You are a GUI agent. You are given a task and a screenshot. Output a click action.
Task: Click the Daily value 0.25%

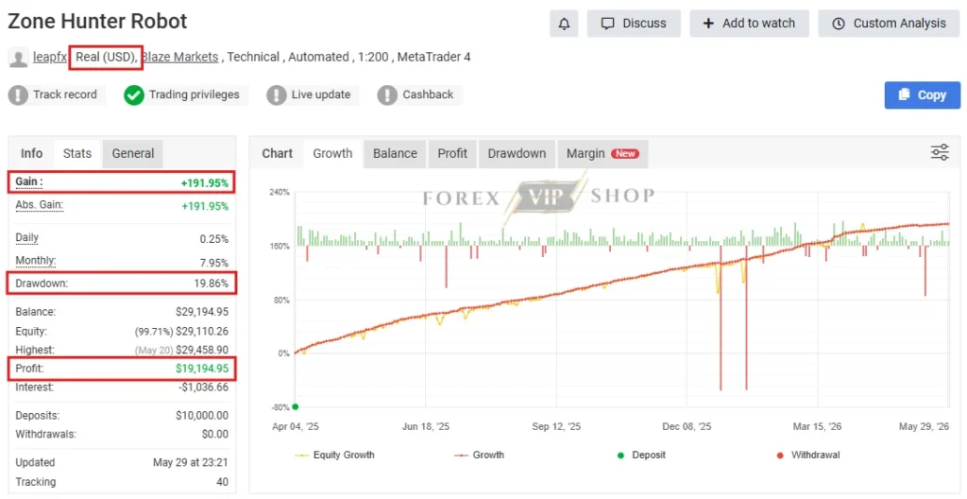pyautogui.click(x=214, y=239)
